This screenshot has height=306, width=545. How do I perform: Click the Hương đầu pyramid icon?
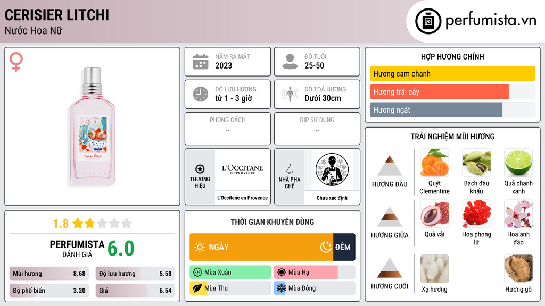(390, 166)
